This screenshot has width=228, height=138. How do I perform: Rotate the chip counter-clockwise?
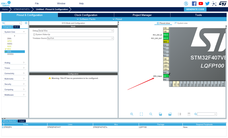click(x=170, y=114)
